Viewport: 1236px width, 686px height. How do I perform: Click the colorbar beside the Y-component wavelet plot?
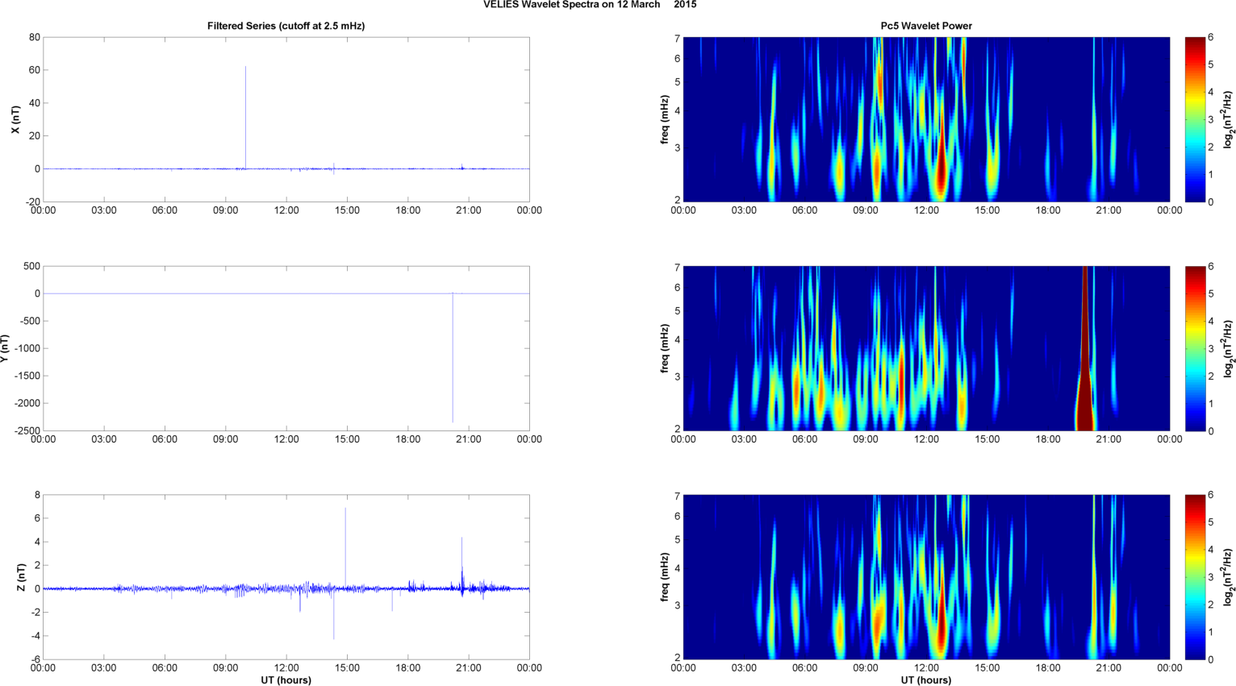coord(1195,348)
